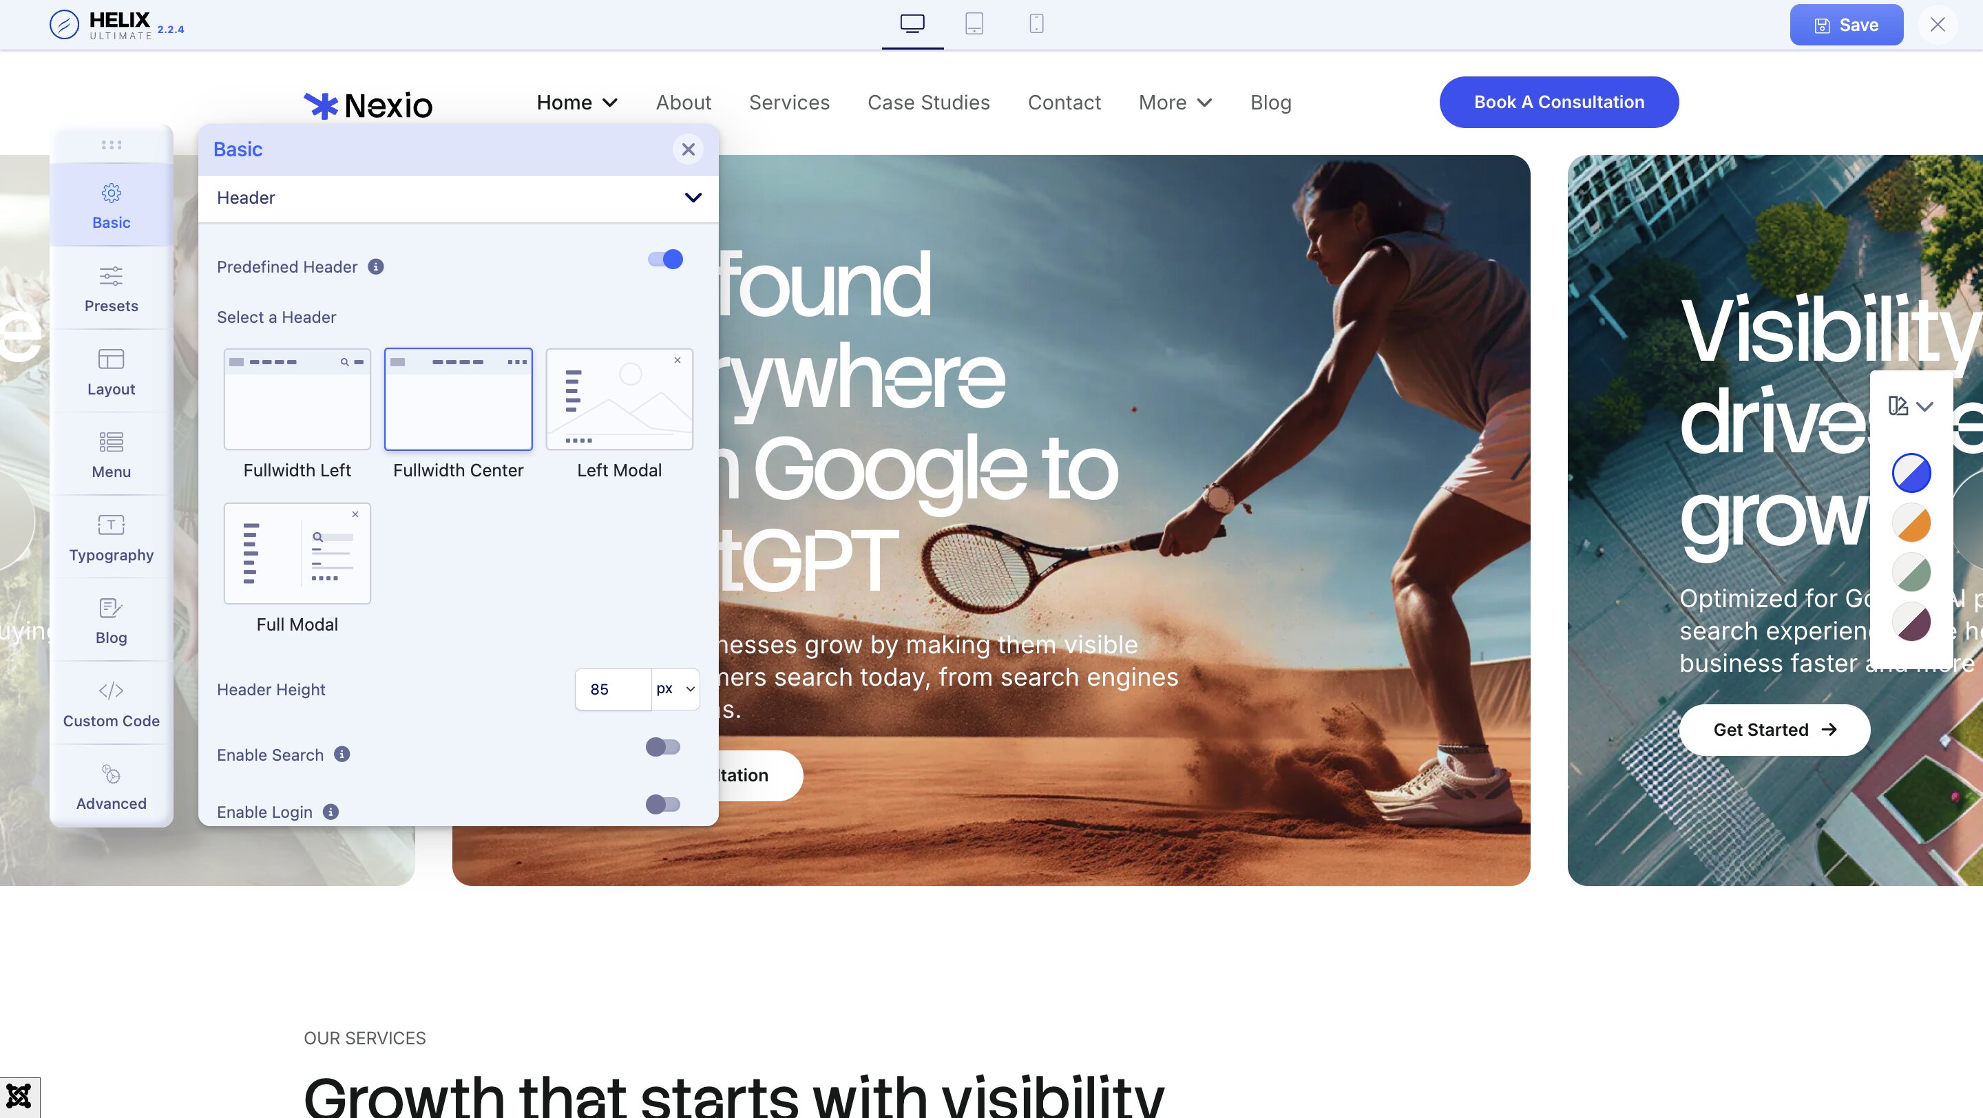Expand the preset color picker chevron

coord(1924,406)
